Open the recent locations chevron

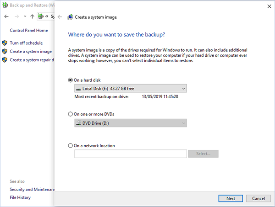(x=25, y=16)
